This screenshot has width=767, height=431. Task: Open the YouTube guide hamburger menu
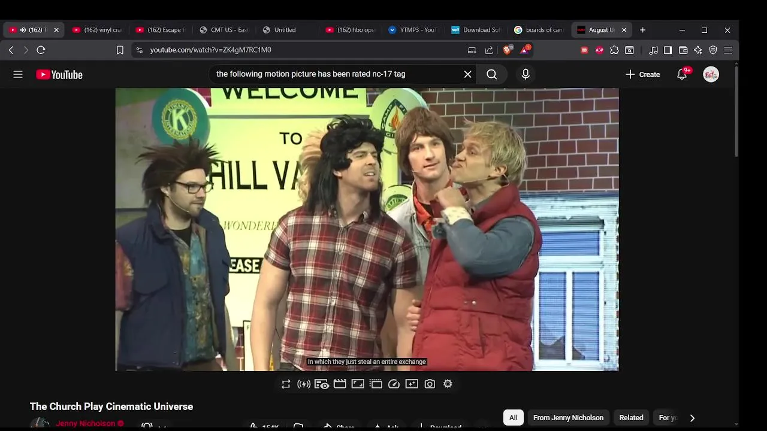pos(18,74)
